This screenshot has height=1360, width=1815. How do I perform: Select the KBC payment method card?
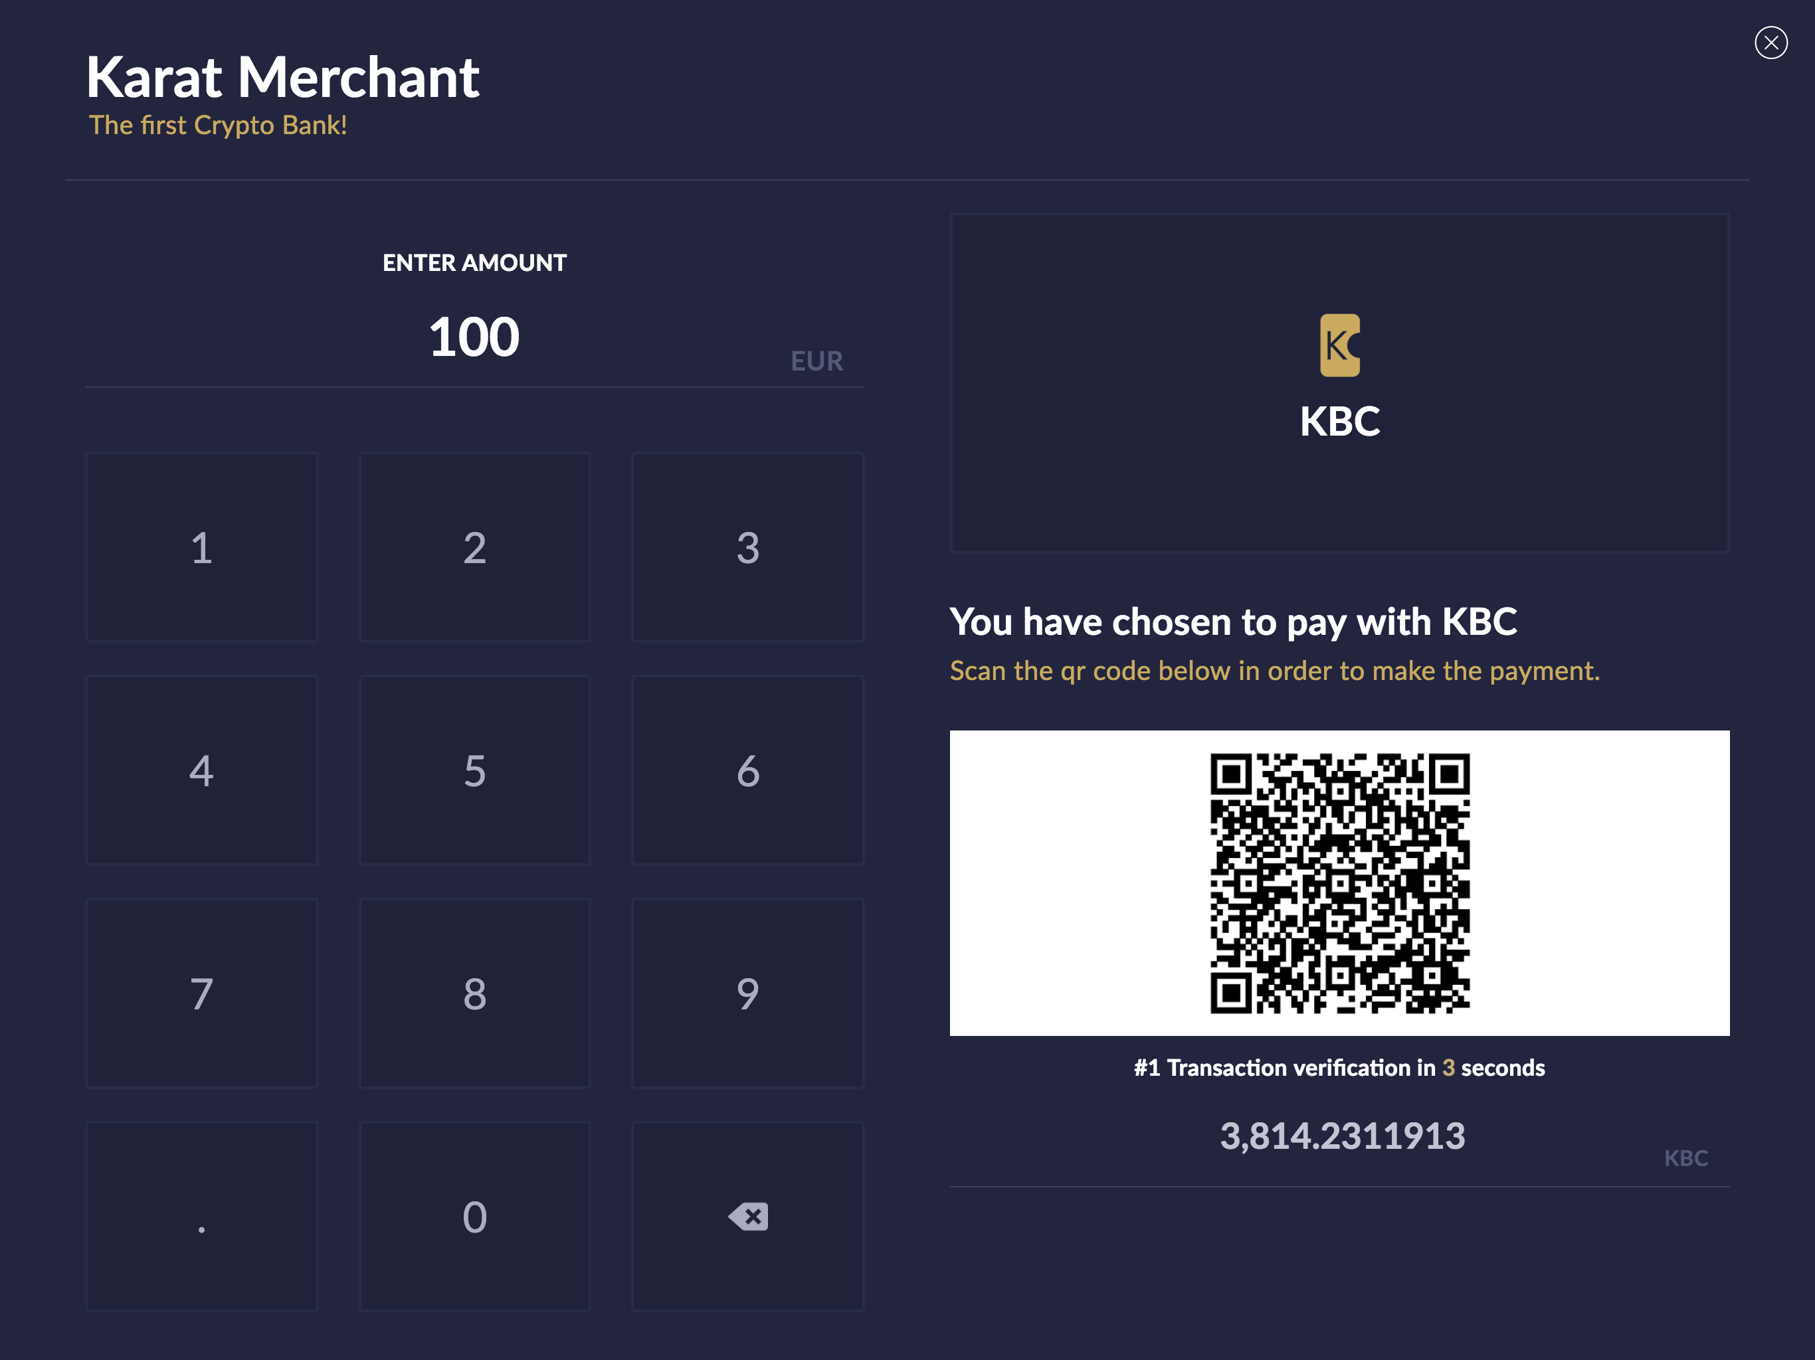click(x=1339, y=383)
